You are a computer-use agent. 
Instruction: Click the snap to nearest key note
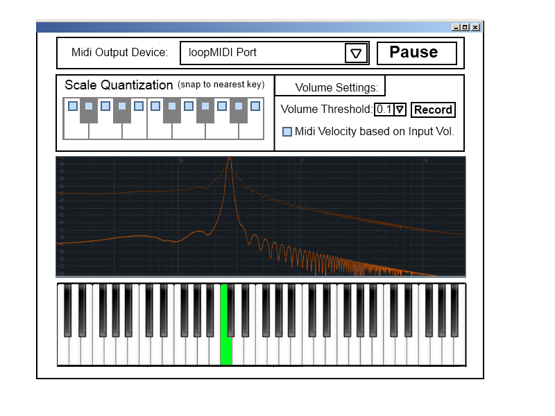click(221, 85)
